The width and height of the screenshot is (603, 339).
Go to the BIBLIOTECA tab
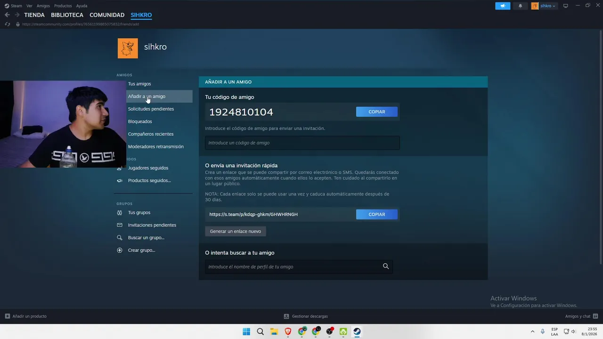pyautogui.click(x=67, y=15)
